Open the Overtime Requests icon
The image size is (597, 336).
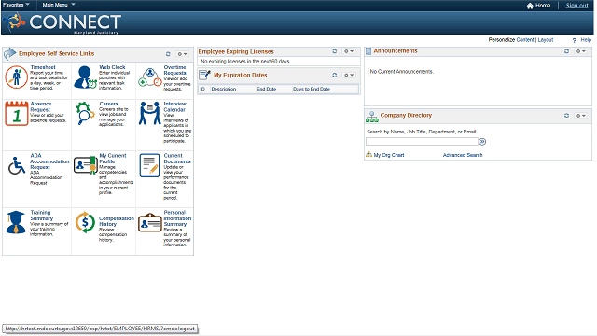(x=150, y=77)
